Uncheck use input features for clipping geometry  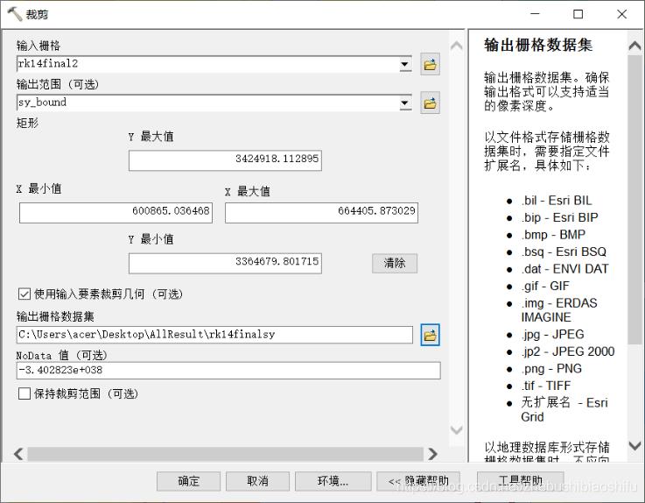coord(25,294)
